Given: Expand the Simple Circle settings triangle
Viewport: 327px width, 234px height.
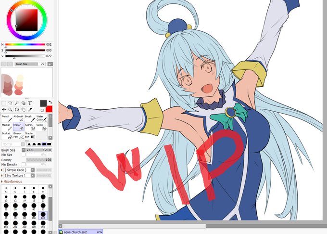Looking at the screenshot, I should (x=2, y=170).
